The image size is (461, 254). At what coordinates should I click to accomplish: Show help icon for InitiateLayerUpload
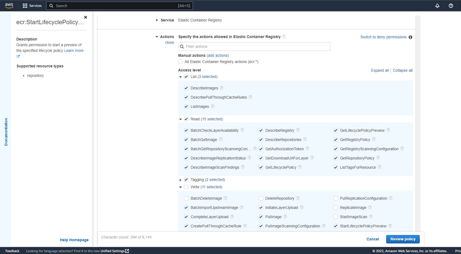(302, 207)
